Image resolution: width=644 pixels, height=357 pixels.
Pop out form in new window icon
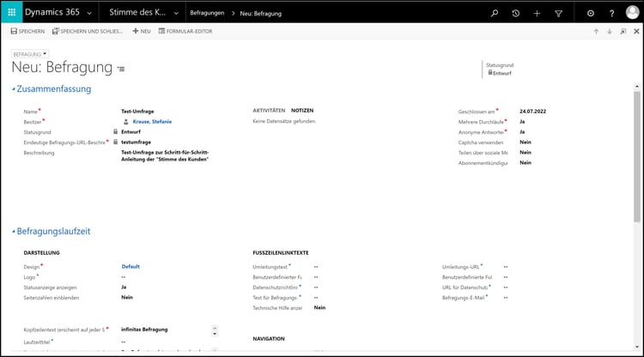(623, 31)
